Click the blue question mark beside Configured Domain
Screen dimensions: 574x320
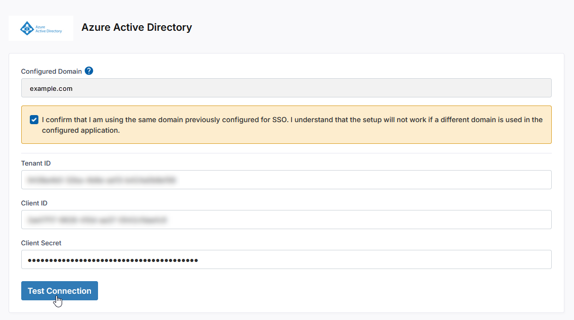pyautogui.click(x=89, y=71)
